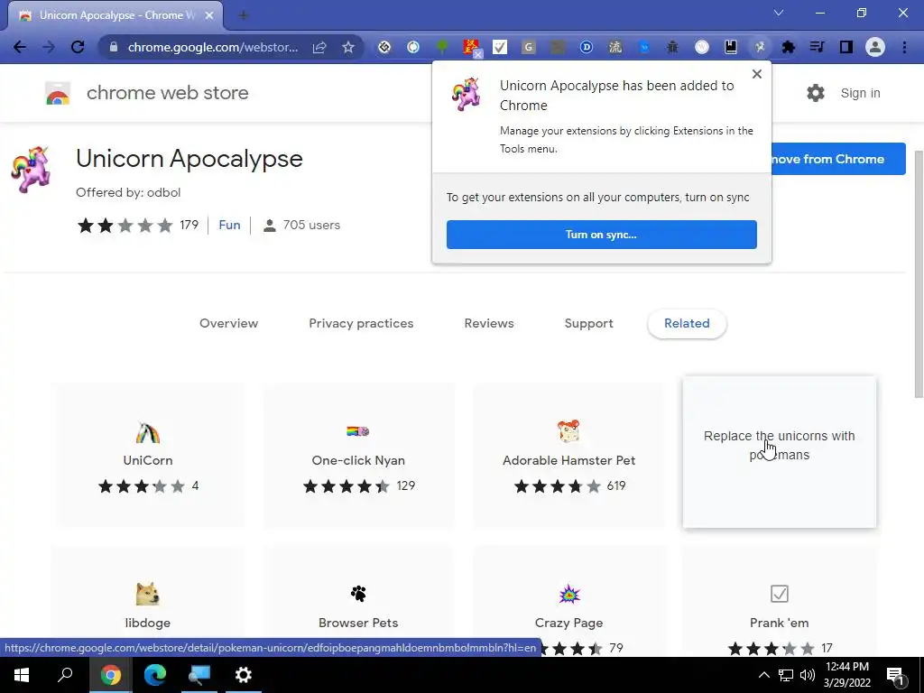Open the notification center icon

point(896,675)
